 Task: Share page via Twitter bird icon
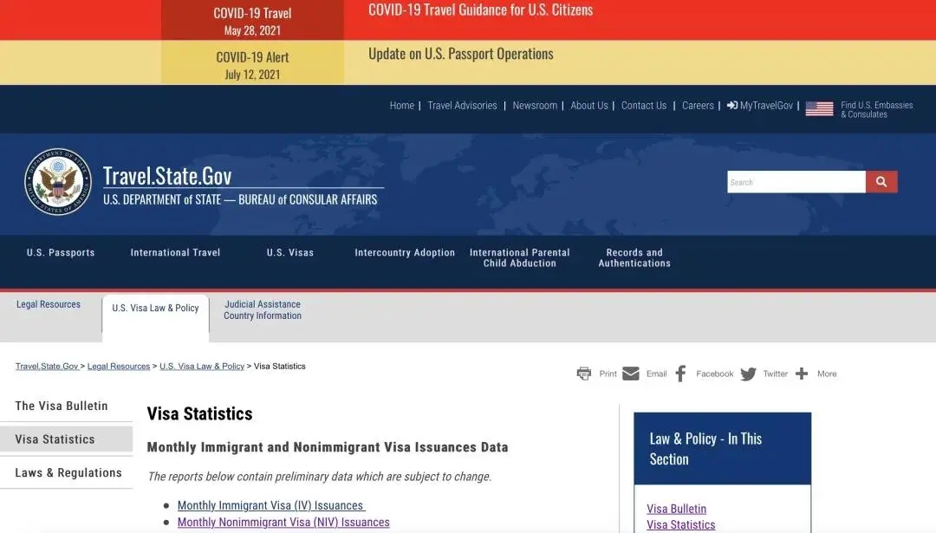coord(748,374)
